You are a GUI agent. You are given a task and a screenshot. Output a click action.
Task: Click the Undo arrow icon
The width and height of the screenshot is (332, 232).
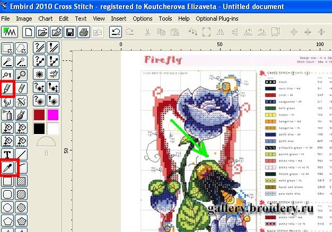point(116,32)
